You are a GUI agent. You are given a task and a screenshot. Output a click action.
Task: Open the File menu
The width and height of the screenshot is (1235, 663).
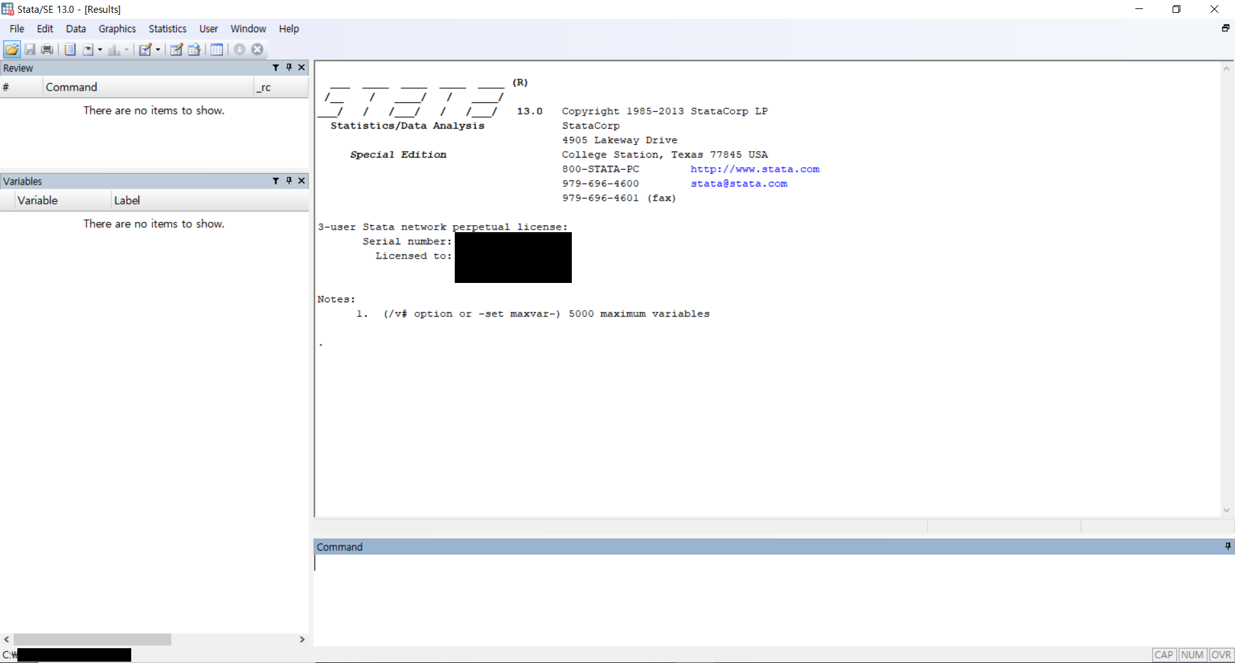17,29
